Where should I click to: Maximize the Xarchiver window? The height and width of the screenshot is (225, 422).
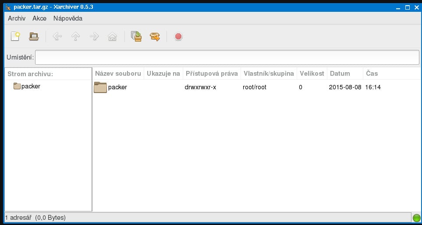coord(408,7)
